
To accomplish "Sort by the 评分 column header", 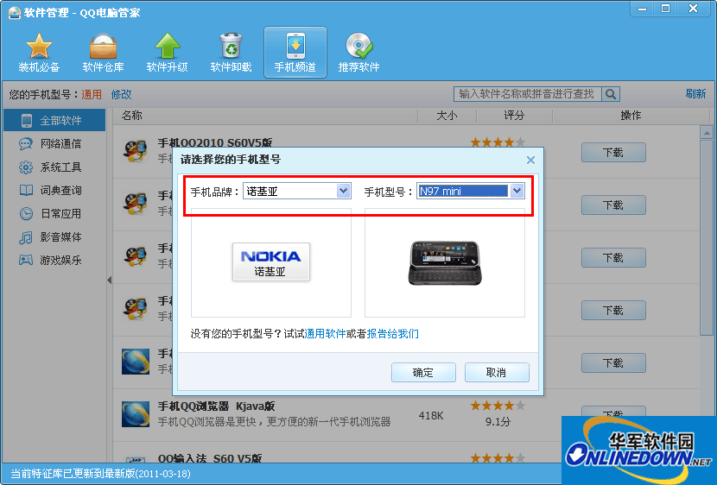I will coord(515,116).
